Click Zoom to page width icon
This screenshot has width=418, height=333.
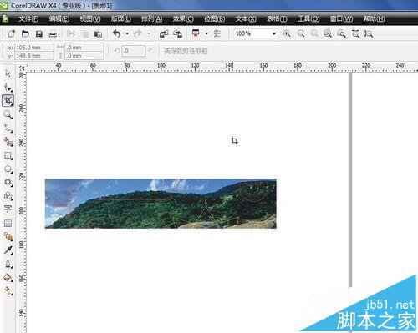click(x=355, y=33)
